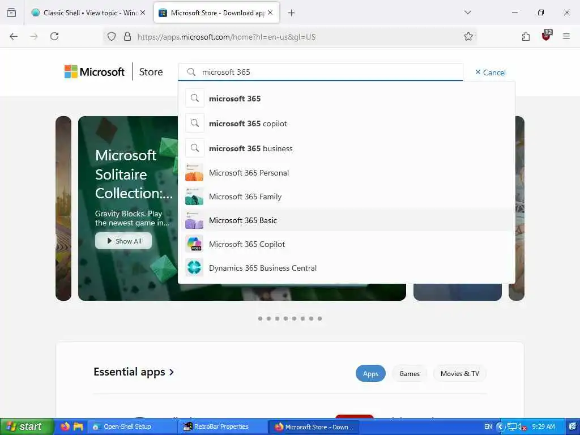The image size is (580, 435).
Task: Click the Microsoft 365 Personal thumbnail icon
Action: click(x=194, y=172)
